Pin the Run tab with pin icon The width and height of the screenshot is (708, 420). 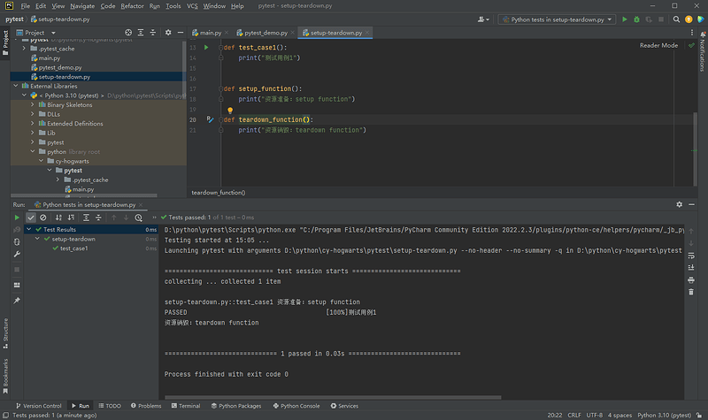pyautogui.click(x=17, y=301)
